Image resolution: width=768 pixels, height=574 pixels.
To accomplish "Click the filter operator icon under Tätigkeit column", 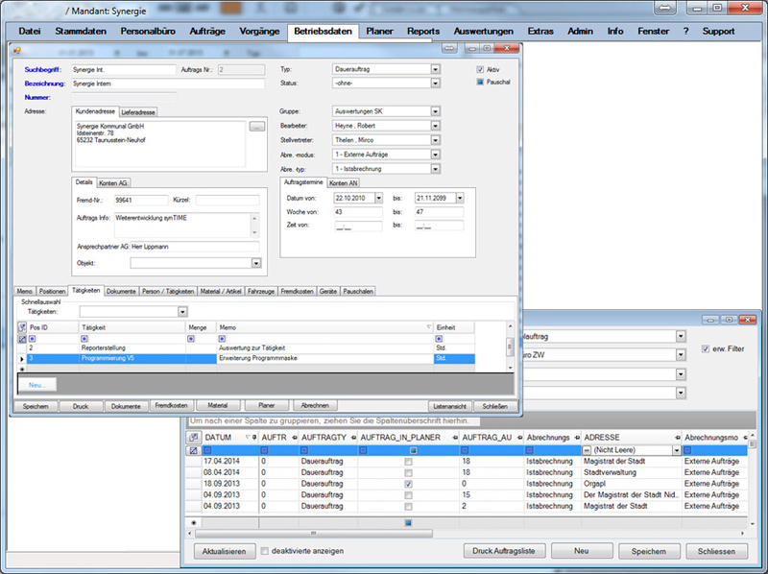I will pyautogui.click(x=84, y=338).
